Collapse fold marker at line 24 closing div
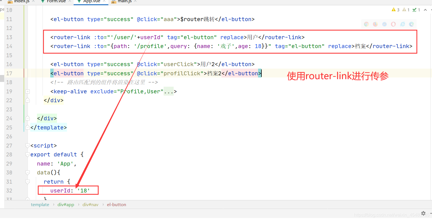 (x=28, y=118)
